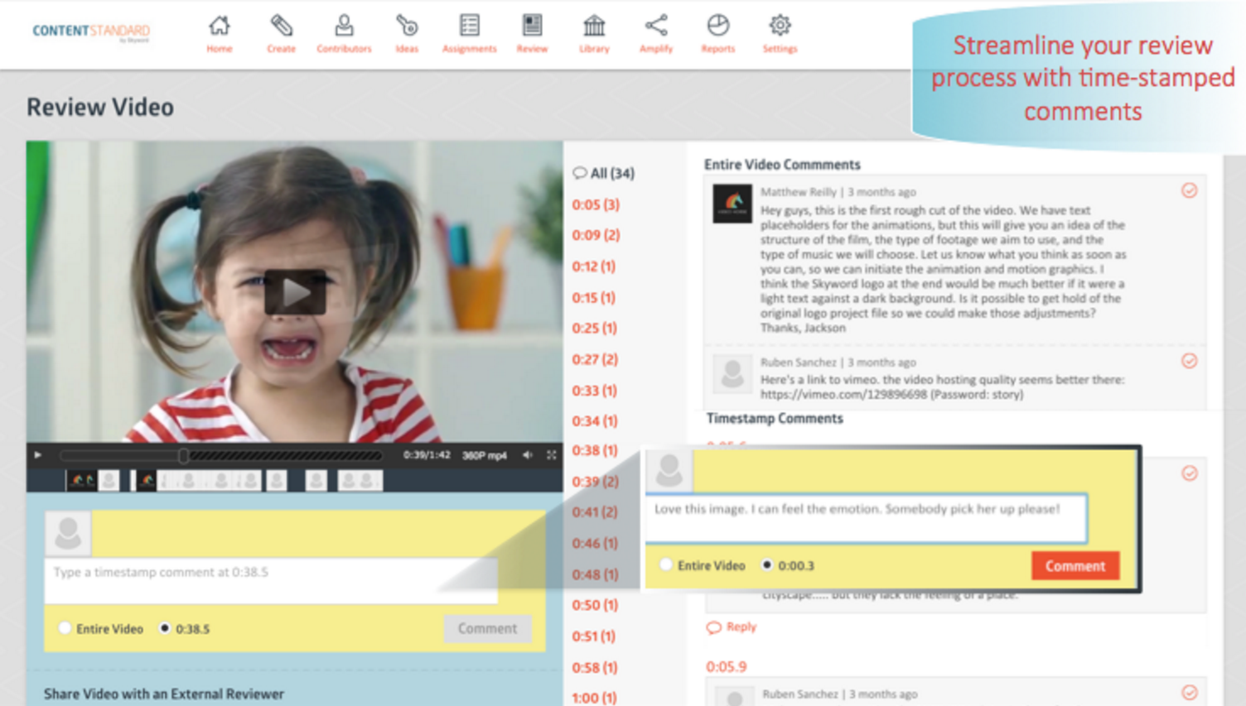Viewport: 1246px width, 706px height.
Task: Click the timestamp comment text field
Action: (x=271, y=580)
